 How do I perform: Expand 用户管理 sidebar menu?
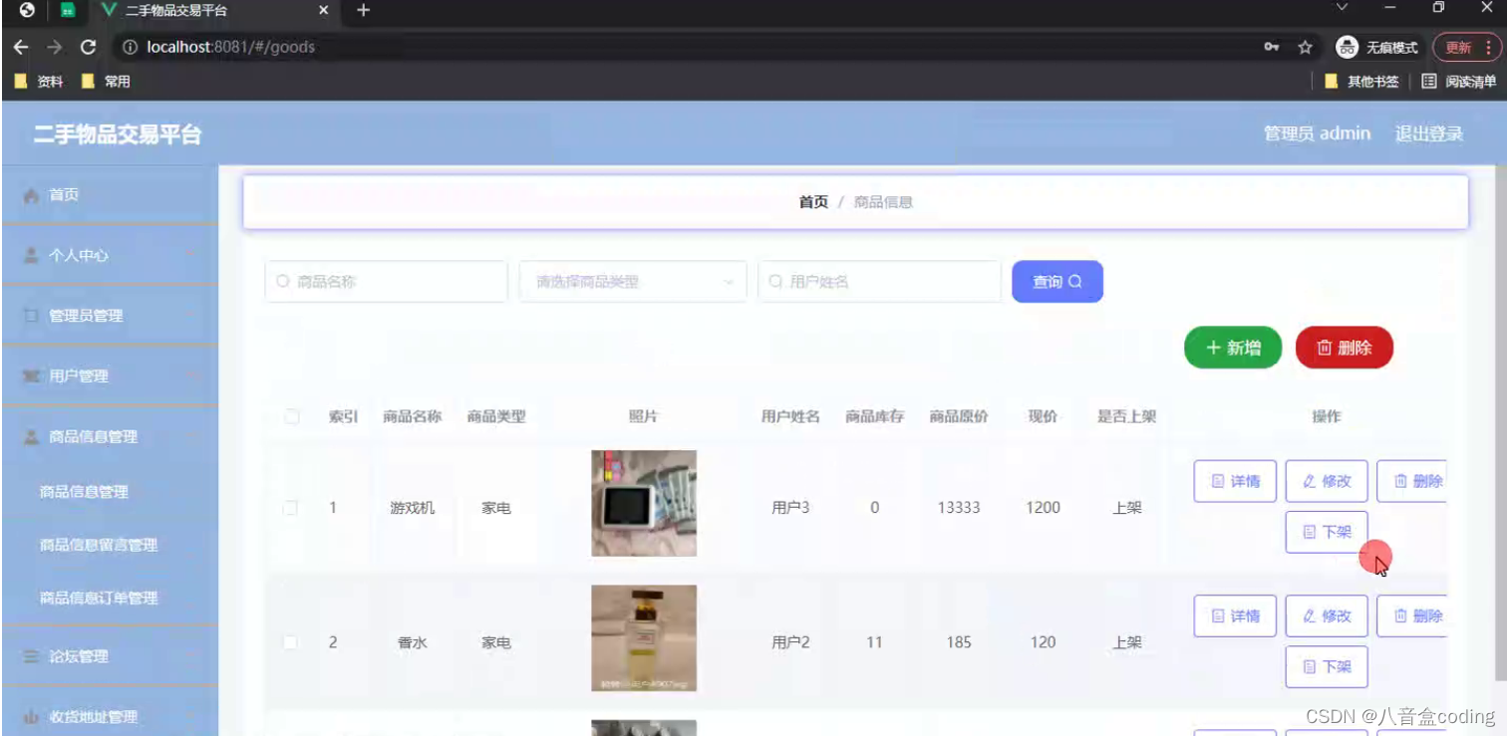110,376
